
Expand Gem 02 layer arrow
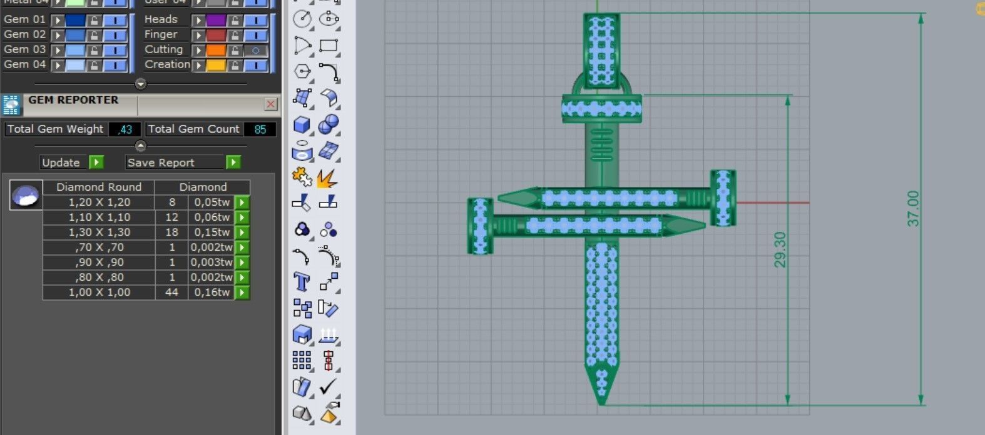tap(58, 35)
